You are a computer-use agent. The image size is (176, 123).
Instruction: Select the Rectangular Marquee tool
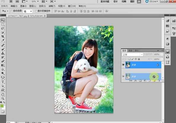coord(3,24)
